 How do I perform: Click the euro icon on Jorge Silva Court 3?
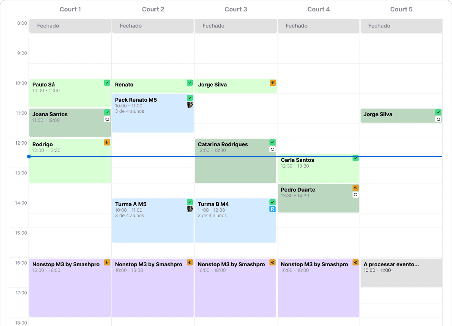[x=273, y=83]
